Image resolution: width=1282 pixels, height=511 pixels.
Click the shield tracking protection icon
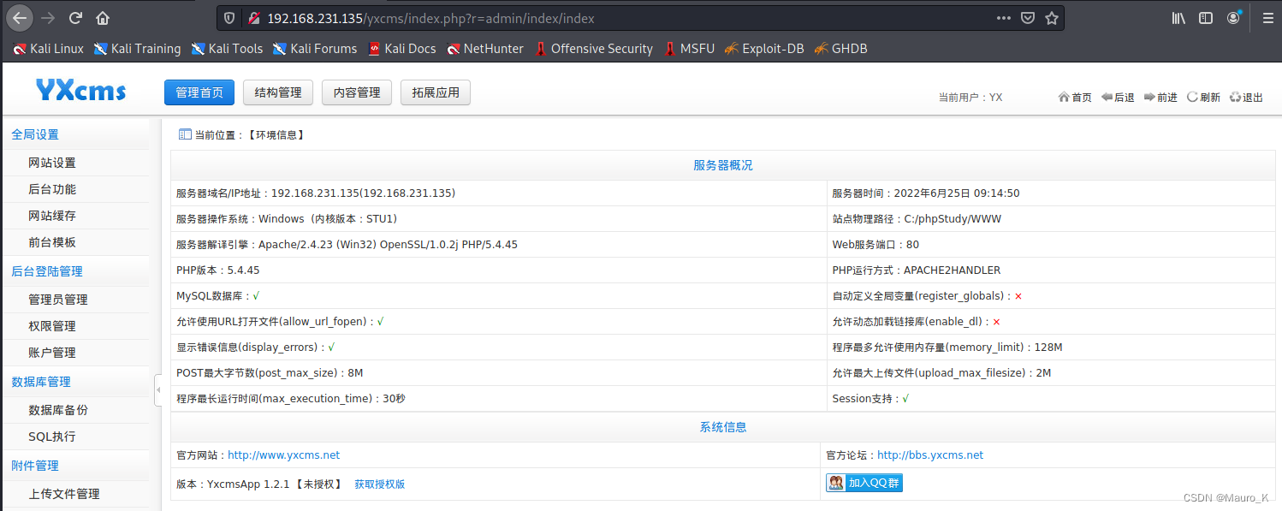(229, 18)
